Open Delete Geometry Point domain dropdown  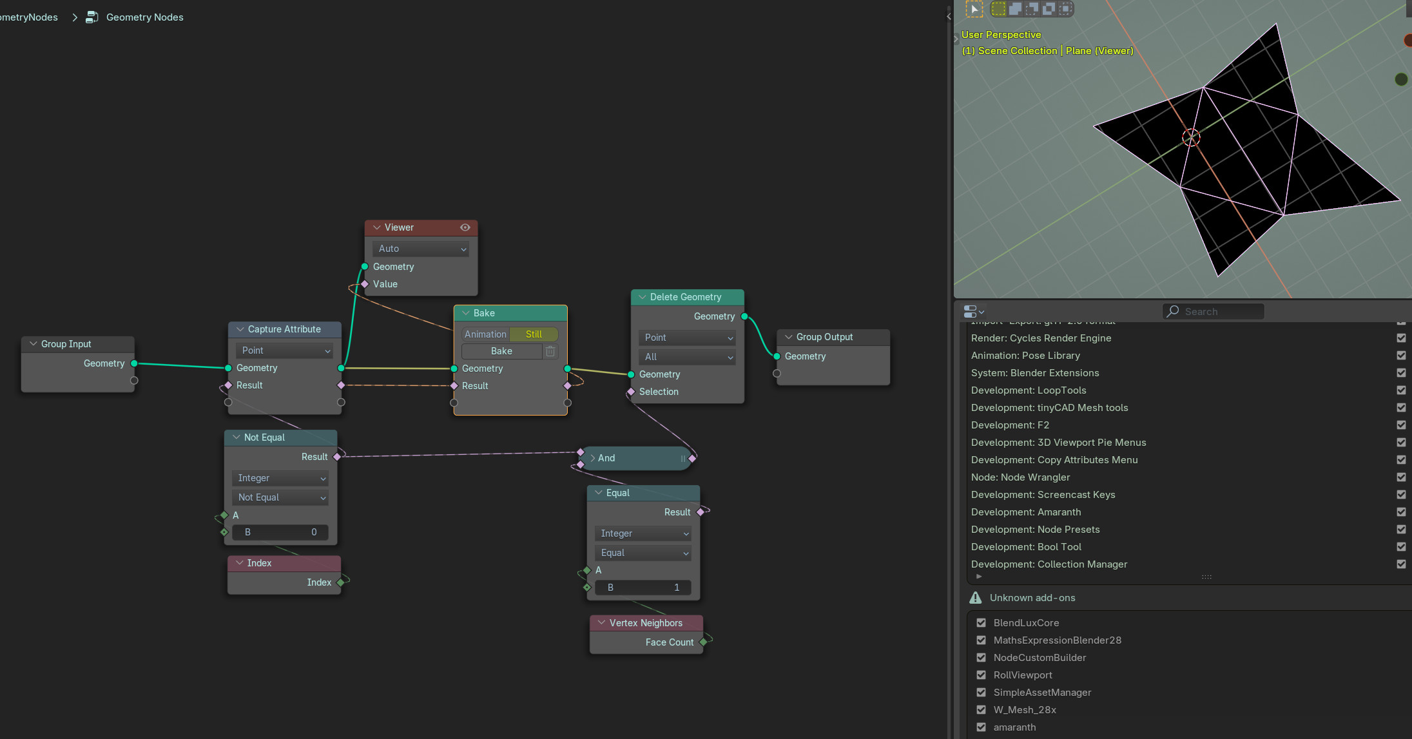(687, 338)
